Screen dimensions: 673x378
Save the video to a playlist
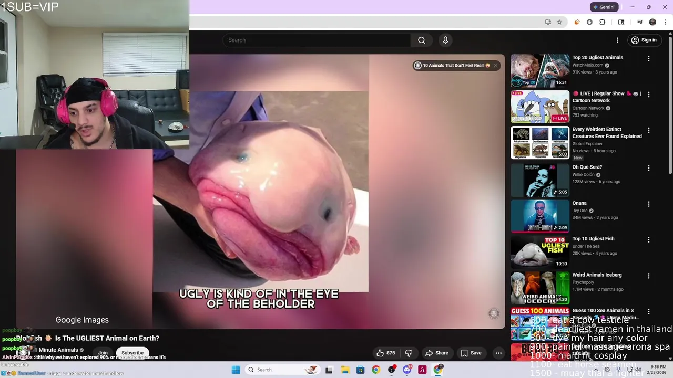click(471, 353)
